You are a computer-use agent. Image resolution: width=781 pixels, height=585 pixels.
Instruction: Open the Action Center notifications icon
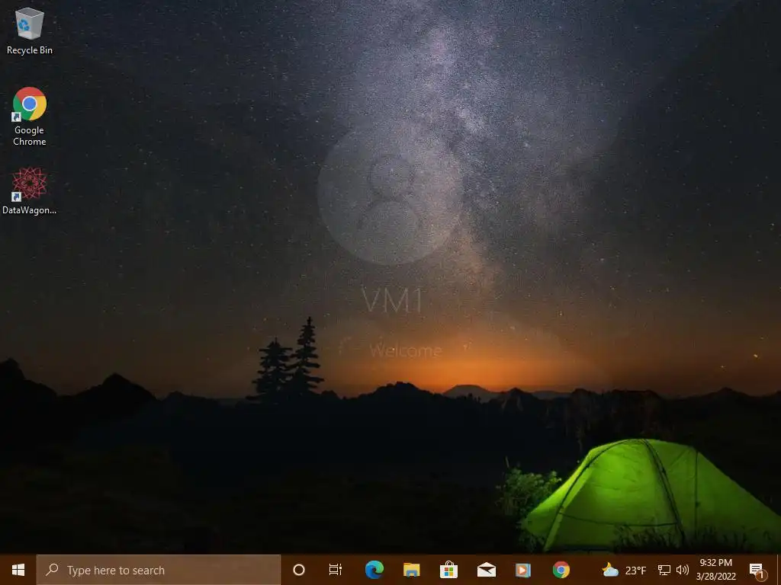coord(757,571)
